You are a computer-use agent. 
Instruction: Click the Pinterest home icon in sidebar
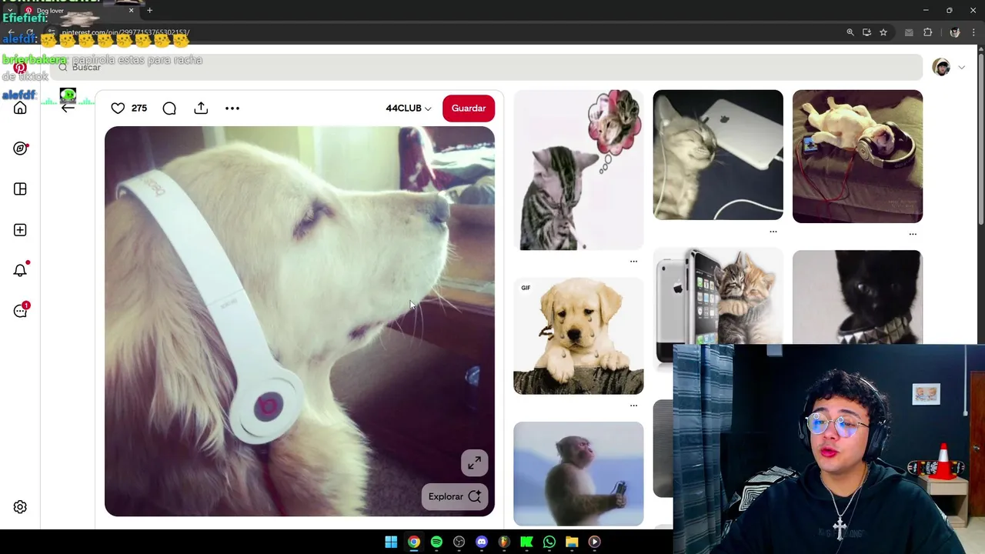tap(20, 108)
